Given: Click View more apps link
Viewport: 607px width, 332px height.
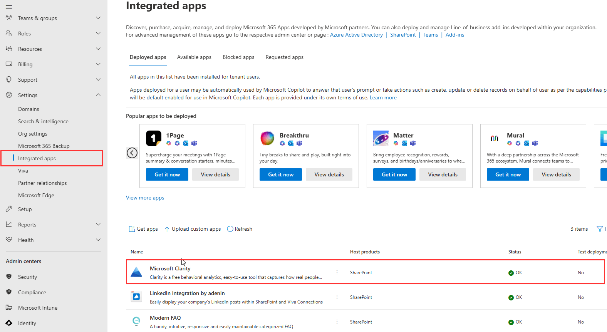Looking at the screenshot, I should 145,198.
